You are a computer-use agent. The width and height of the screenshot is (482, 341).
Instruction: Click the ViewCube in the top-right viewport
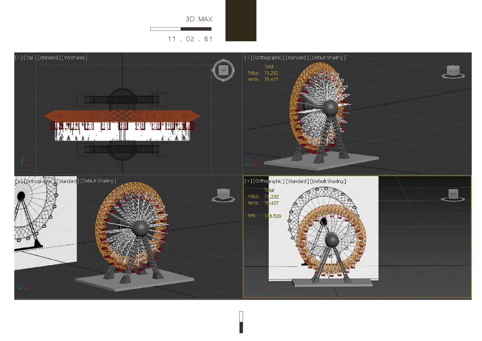click(x=453, y=71)
